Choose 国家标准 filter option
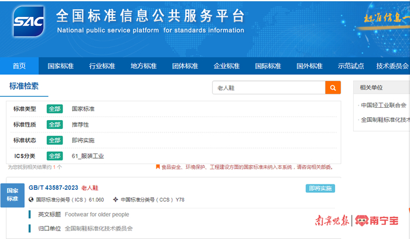The image size is (410, 239). (x=83, y=109)
